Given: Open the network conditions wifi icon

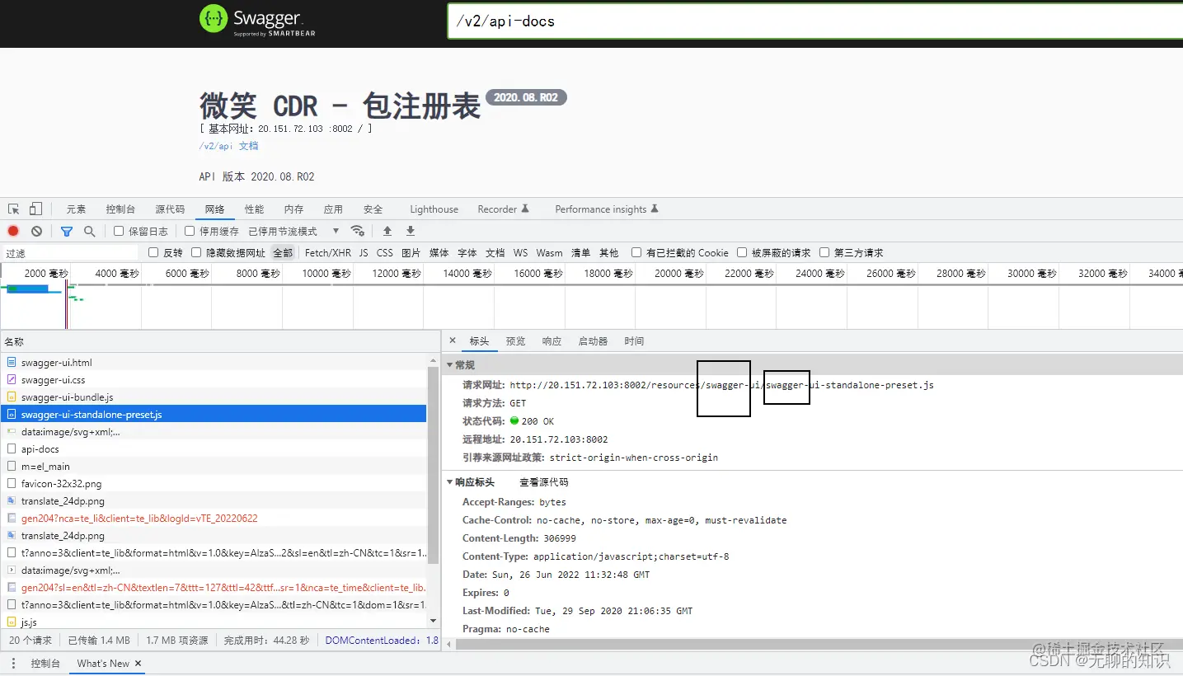Looking at the screenshot, I should [x=357, y=231].
